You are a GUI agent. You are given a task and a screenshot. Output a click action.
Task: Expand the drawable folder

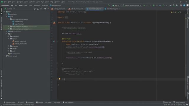point(9,36)
